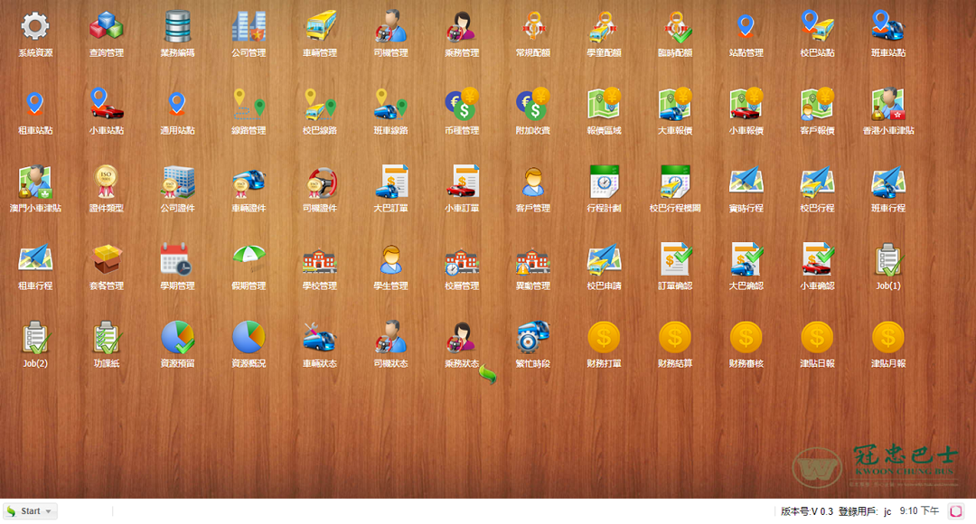This screenshot has height=524, width=976.
Task: Open the 證件類型 ISO badge icon
Action: pos(106,182)
